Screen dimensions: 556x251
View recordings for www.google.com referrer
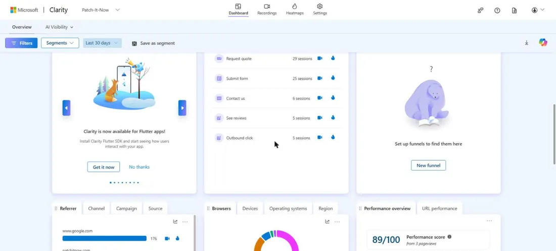point(167,238)
